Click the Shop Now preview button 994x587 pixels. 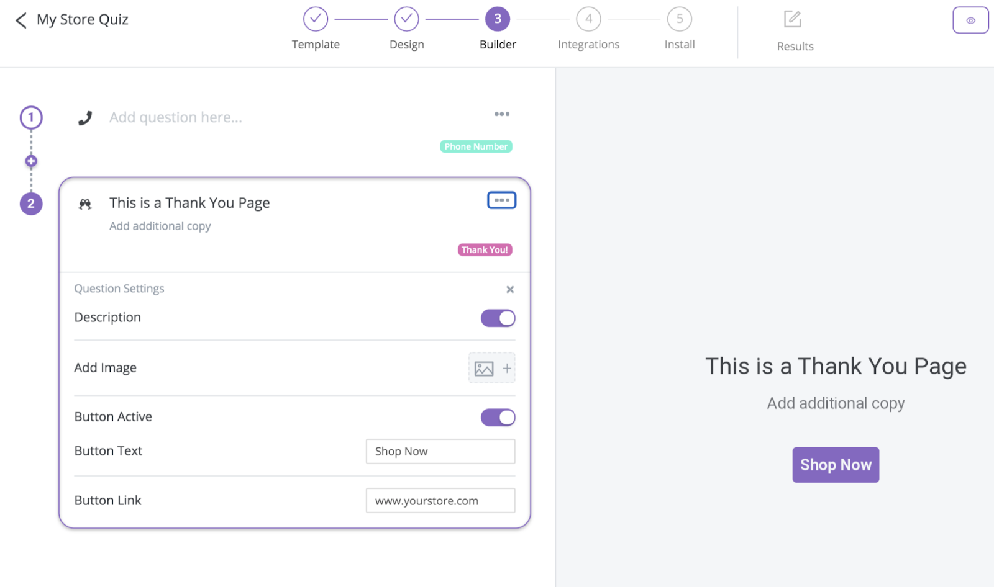tap(836, 465)
